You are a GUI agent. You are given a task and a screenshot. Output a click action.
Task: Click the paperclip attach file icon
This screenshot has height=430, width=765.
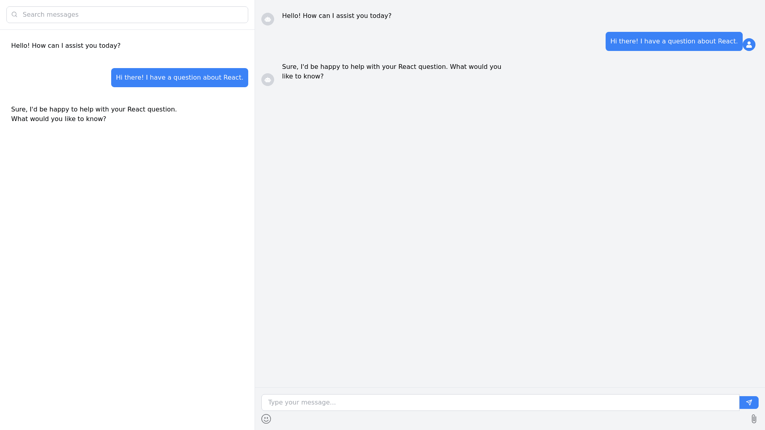coord(754,419)
